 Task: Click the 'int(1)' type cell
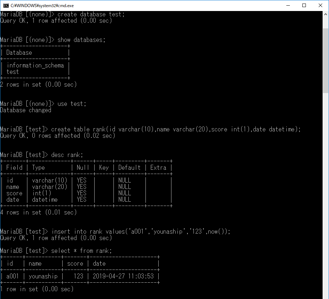[x=42, y=193]
